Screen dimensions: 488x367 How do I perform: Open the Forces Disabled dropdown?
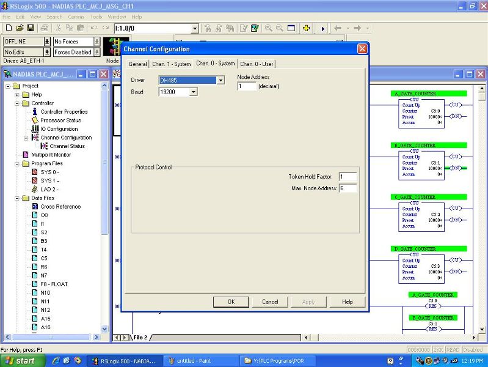[x=97, y=52]
